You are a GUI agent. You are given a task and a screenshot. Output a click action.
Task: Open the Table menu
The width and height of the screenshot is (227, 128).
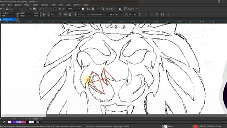[x=61, y=5]
